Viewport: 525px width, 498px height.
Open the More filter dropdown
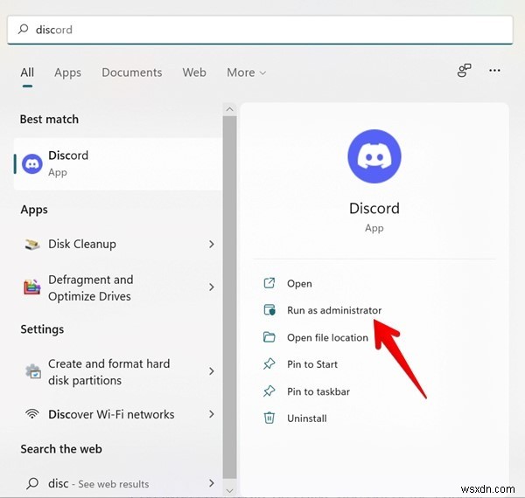tap(247, 73)
